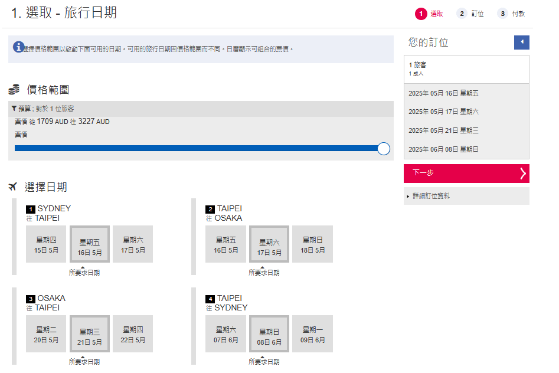Pick 星期五 16日 5月 for Taipei to Osaka
559x373 pixels.
coord(225,244)
